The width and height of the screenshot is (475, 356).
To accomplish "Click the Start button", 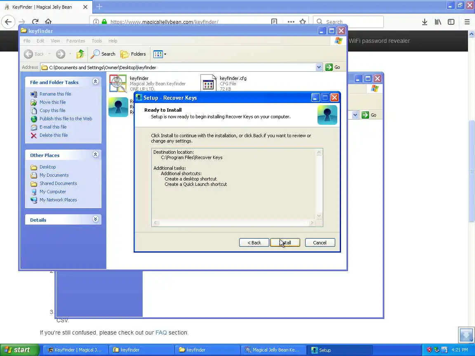I will tap(20, 350).
